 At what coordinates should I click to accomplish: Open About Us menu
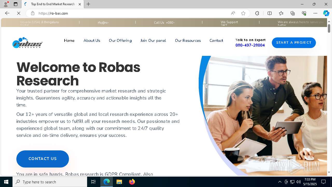tap(92, 41)
